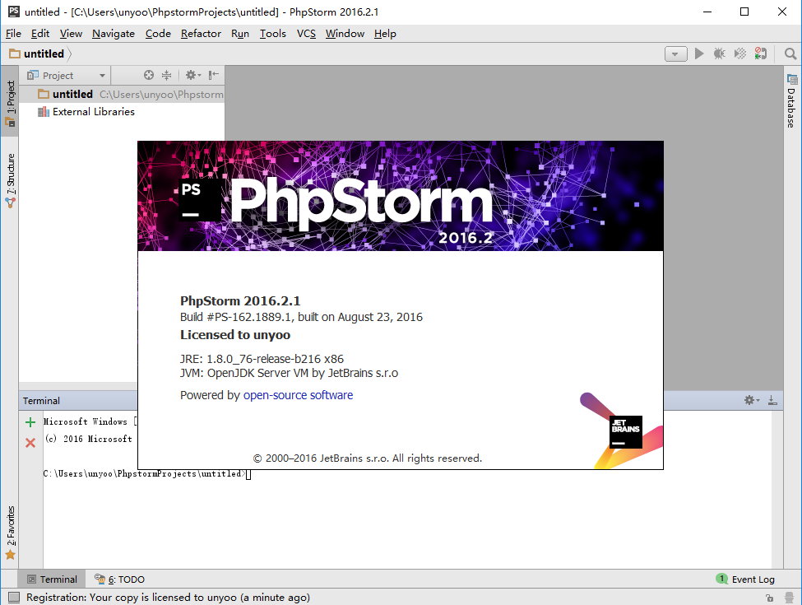Open the Database side tool tab
This screenshot has height=605, width=802.
click(791, 101)
